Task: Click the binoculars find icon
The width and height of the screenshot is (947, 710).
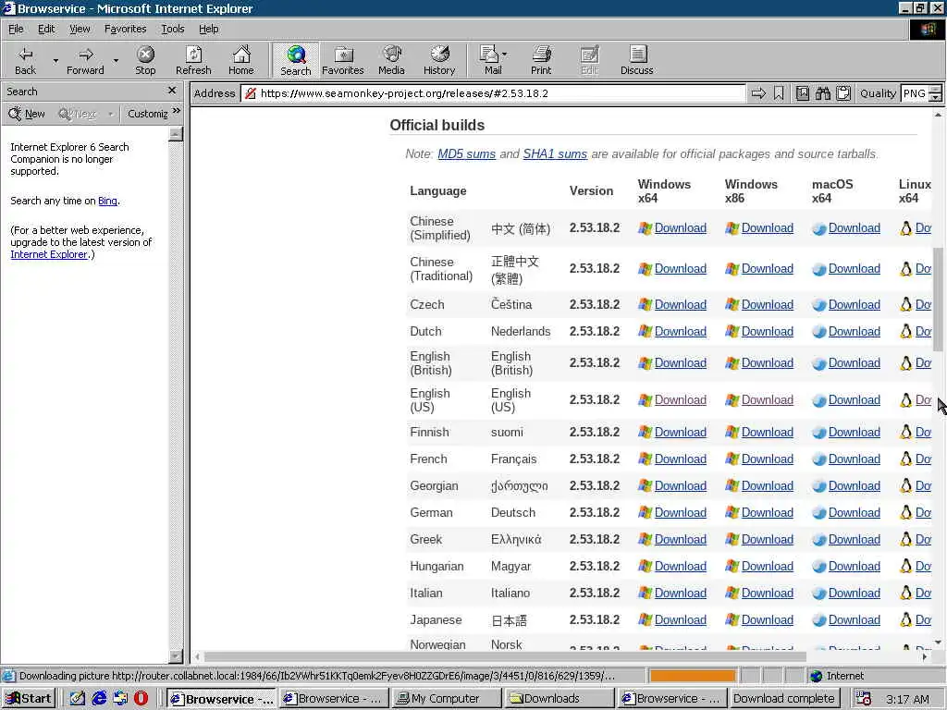Action: pyautogui.click(x=822, y=93)
